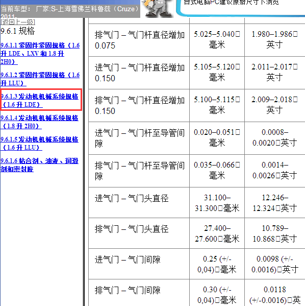Select value 0.0014–0.0026 英寸
The width and height of the screenshot is (305, 306).
pos(274,170)
